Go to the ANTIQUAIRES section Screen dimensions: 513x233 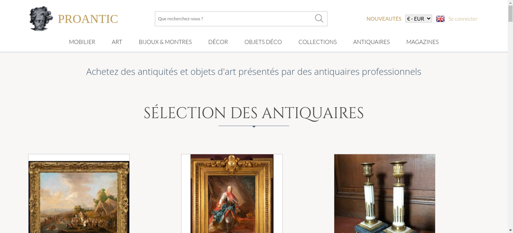point(371,42)
